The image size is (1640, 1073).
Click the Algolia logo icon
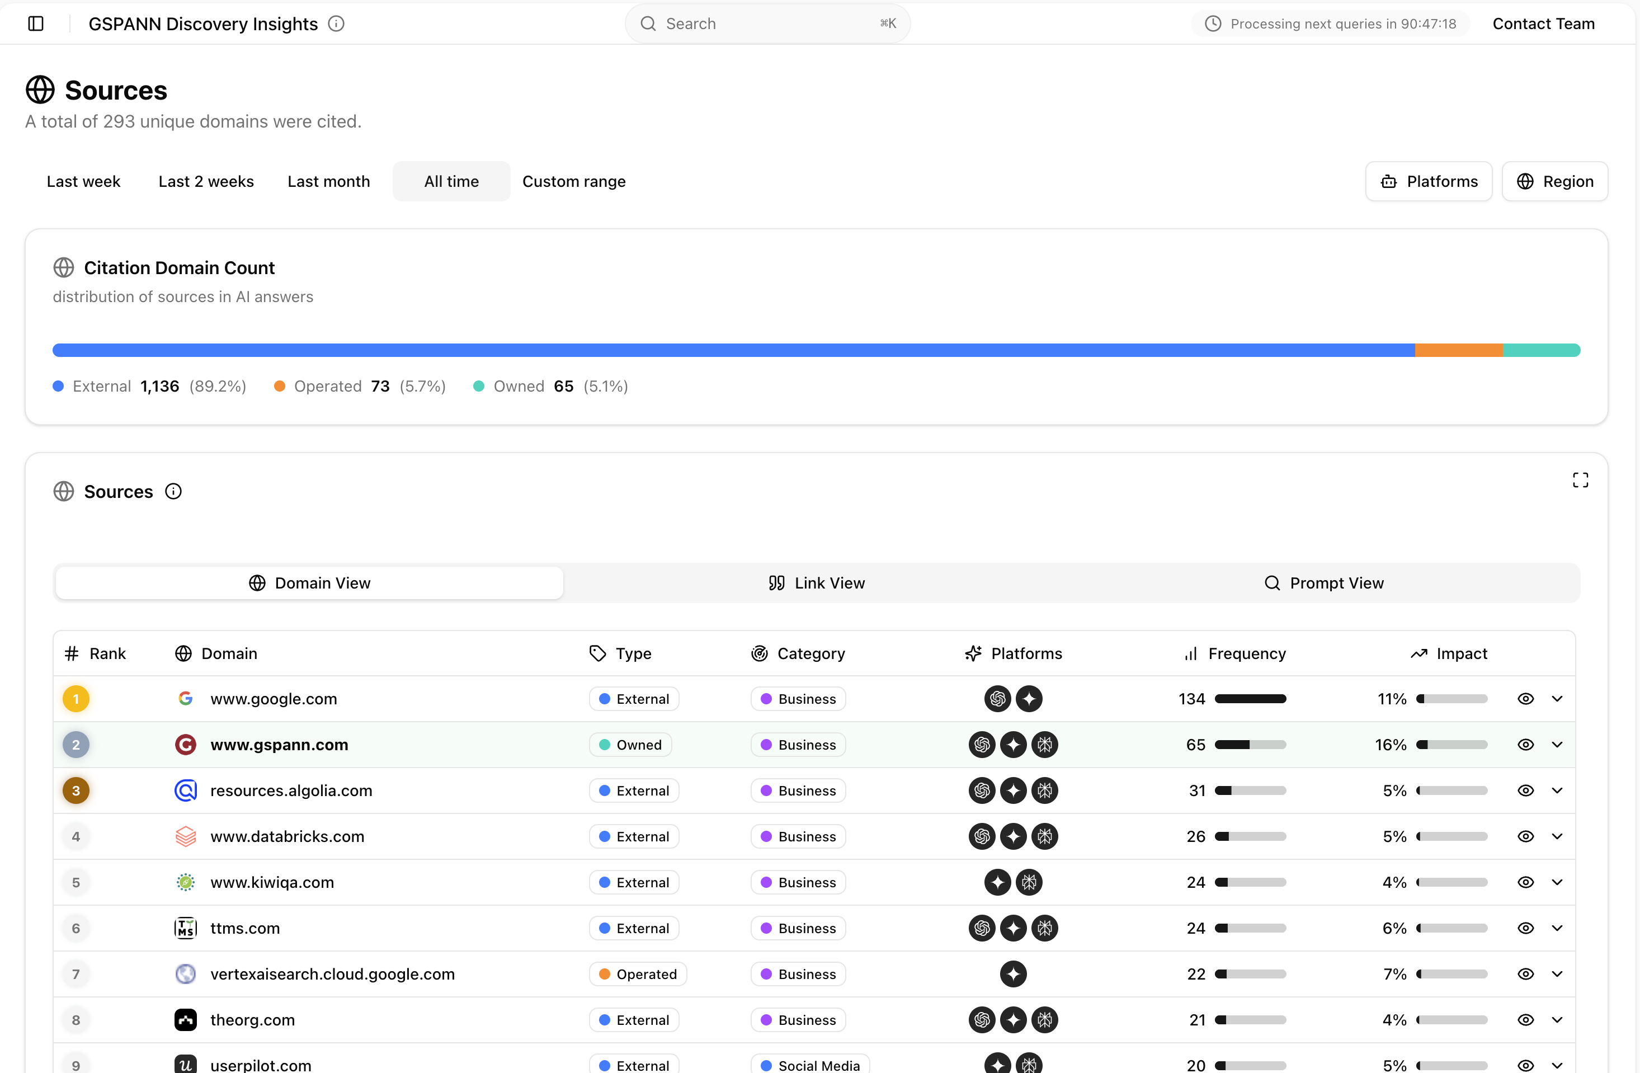tap(185, 790)
